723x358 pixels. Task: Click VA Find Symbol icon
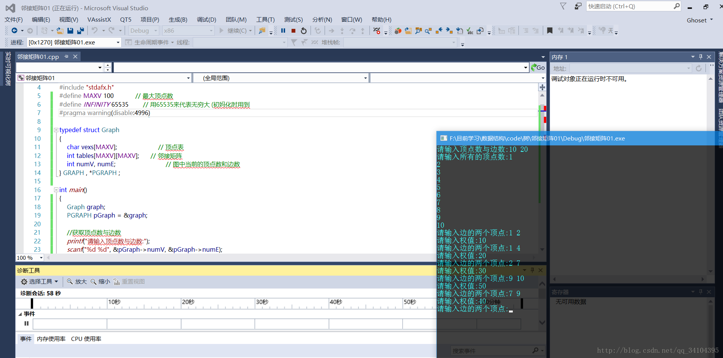click(x=419, y=31)
